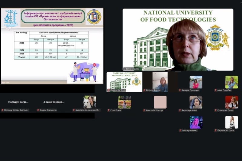The image size is (242, 161).
Task: Click the 'Вікторія Бароді' name label
Action: pyautogui.click(x=153, y=90)
